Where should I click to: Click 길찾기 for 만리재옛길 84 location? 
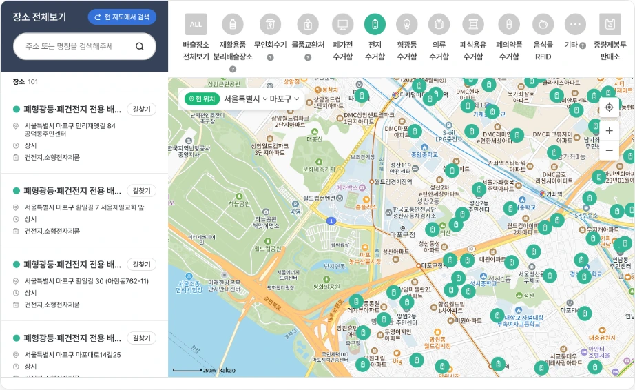pos(141,110)
